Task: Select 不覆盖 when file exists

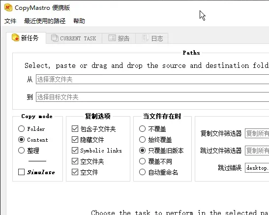Action: click(152, 129)
